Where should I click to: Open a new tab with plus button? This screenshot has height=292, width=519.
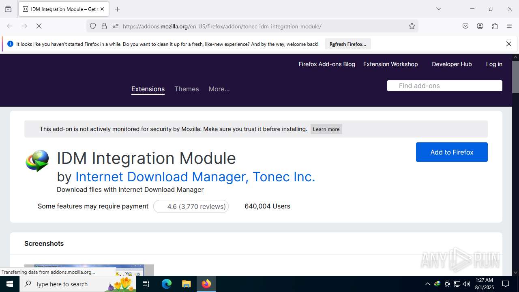(x=118, y=9)
